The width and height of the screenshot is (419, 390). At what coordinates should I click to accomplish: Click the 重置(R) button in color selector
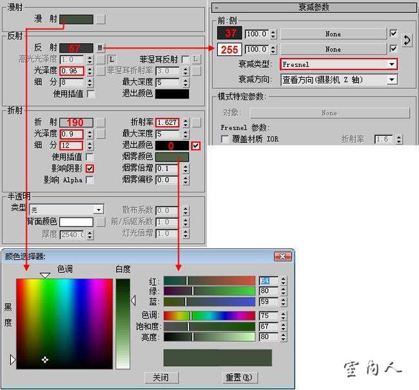240,378
